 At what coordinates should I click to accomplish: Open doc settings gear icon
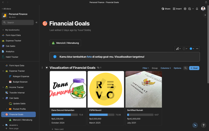pyautogui.click(x=185, y=9)
